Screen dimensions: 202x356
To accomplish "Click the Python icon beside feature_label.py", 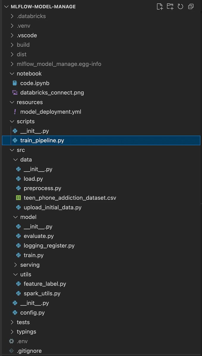I will 18,284.
